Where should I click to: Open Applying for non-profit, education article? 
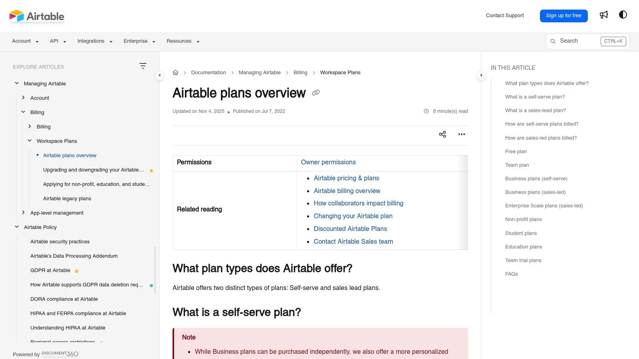point(97,184)
